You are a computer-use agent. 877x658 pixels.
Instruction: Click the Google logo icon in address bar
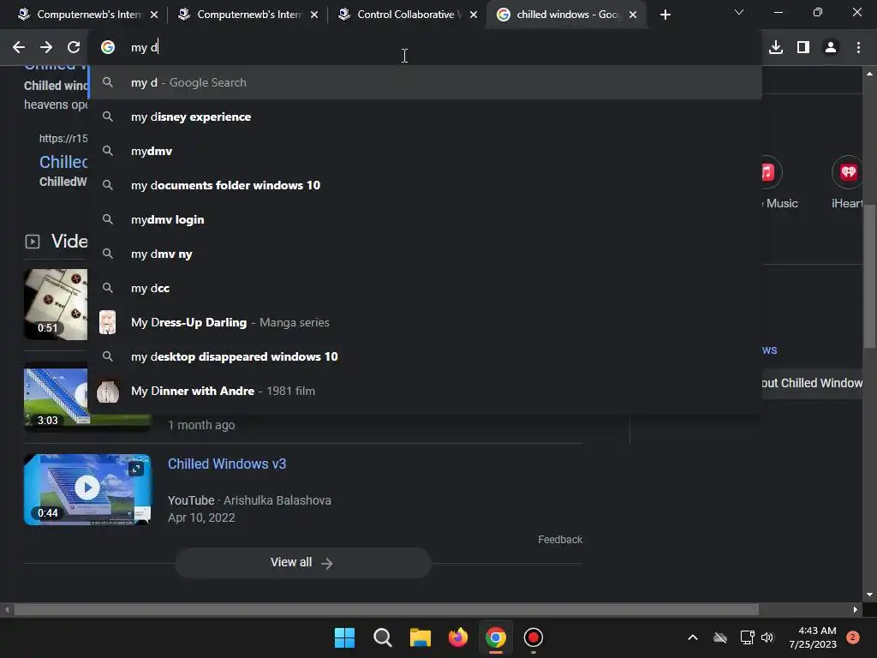(108, 48)
